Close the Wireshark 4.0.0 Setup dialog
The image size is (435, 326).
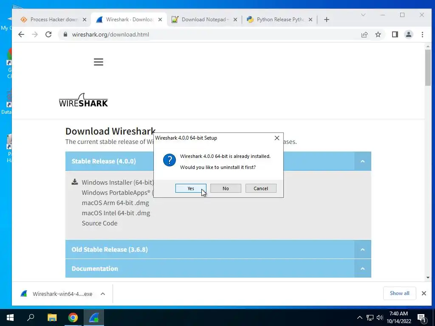coord(277,138)
